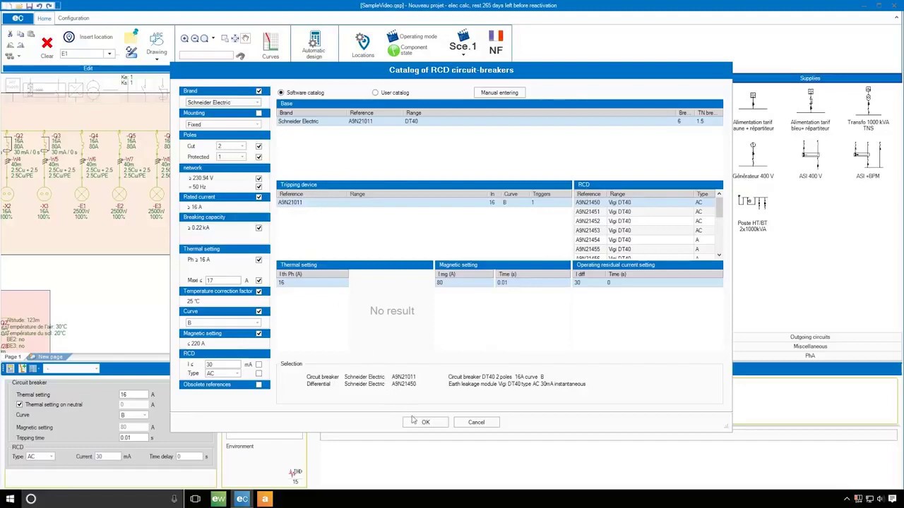Click the red Clear X icon
904x508 pixels.
47,43
